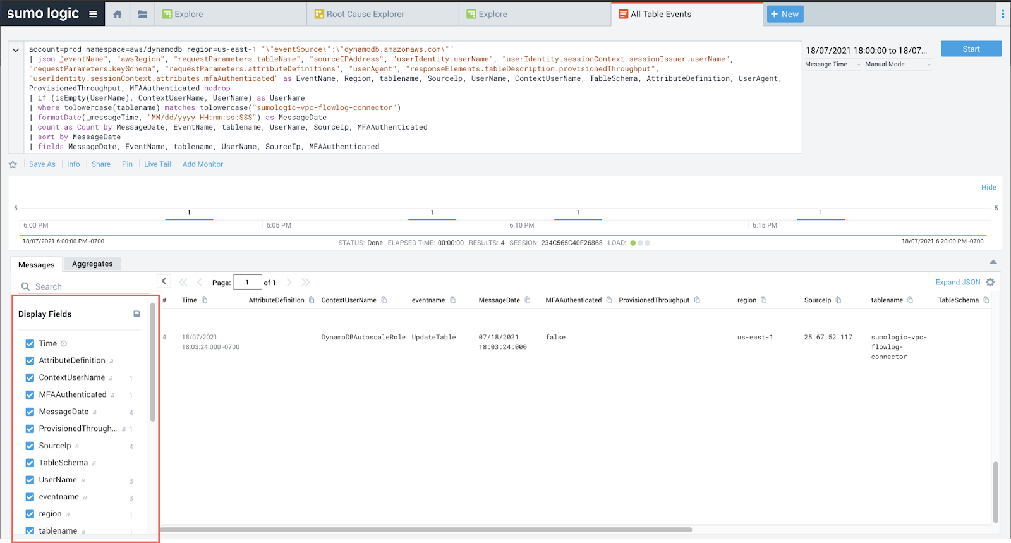The width and height of the screenshot is (1011, 543).
Task: Open a new tab with + New
Action: tap(785, 14)
